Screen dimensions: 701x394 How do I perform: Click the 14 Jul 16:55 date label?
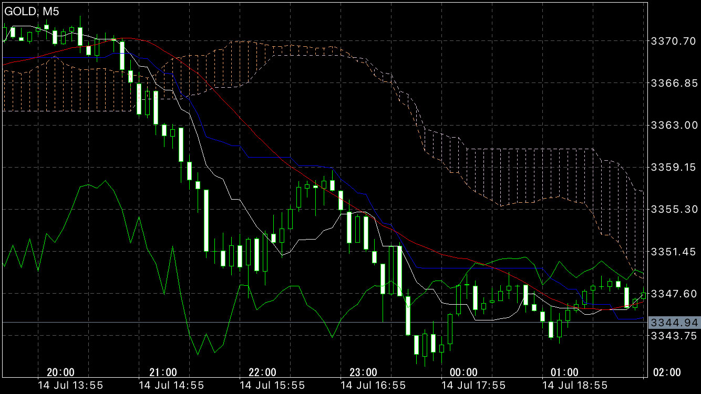[x=373, y=386]
